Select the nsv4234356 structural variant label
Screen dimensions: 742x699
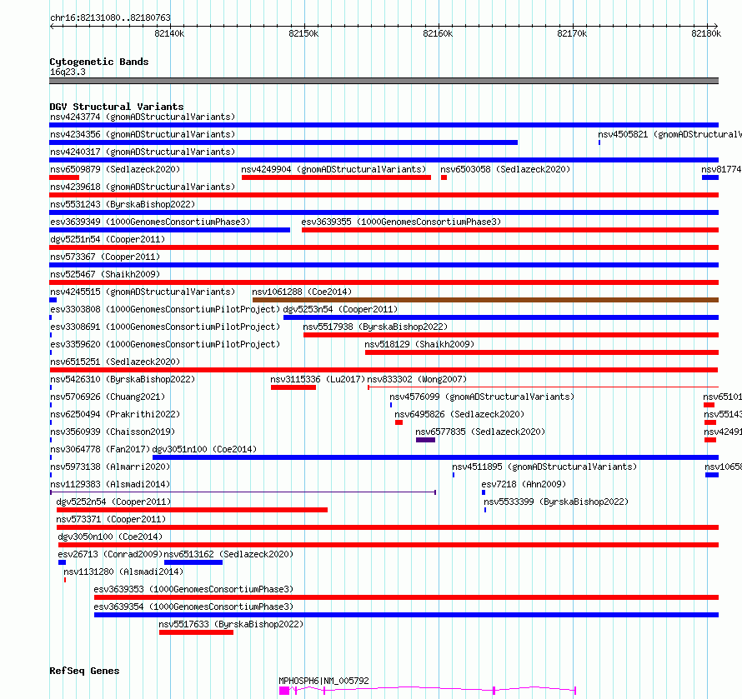(143, 134)
